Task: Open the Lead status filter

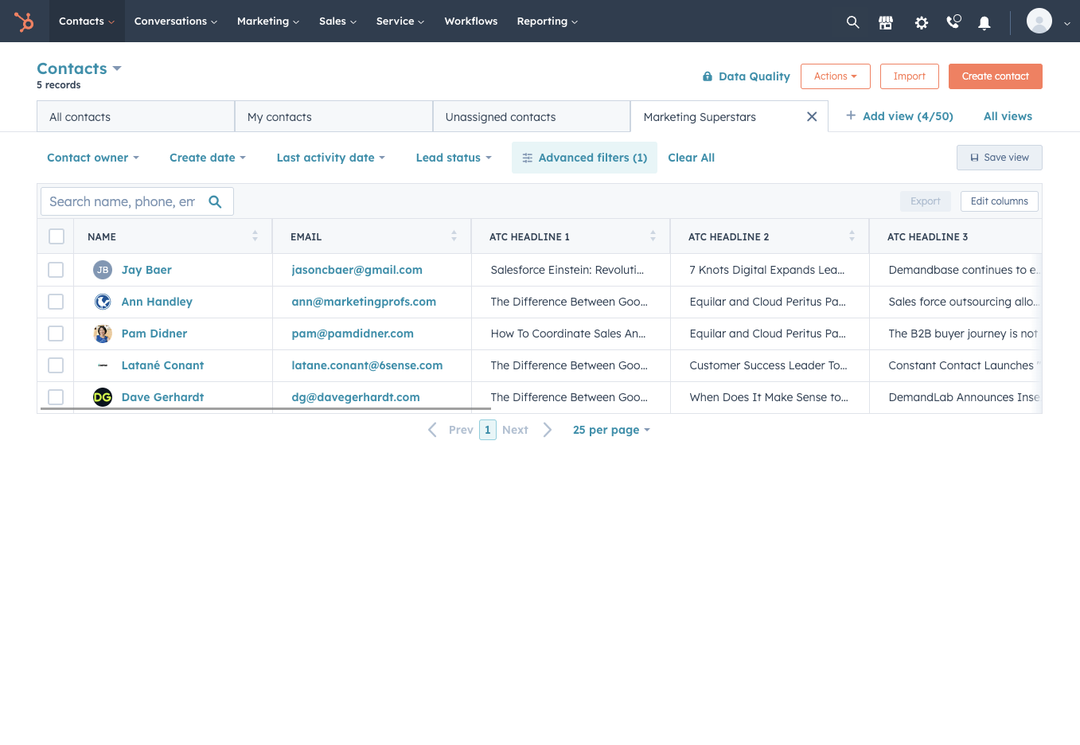Action: [x=454, y=158]
